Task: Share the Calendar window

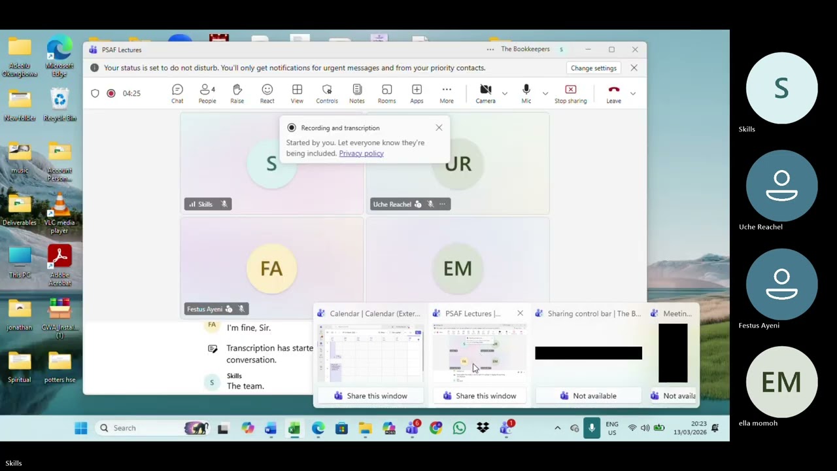Action: click(x=371, y=396)
